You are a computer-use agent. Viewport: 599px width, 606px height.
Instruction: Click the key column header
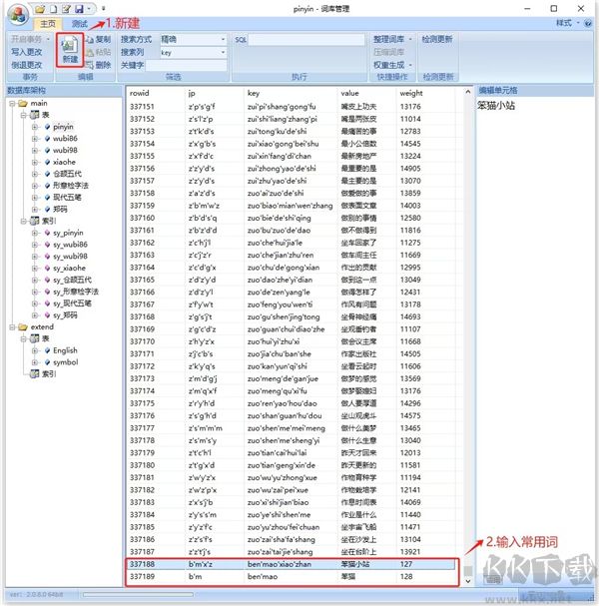pyautogui.click(x=254, y=93)
